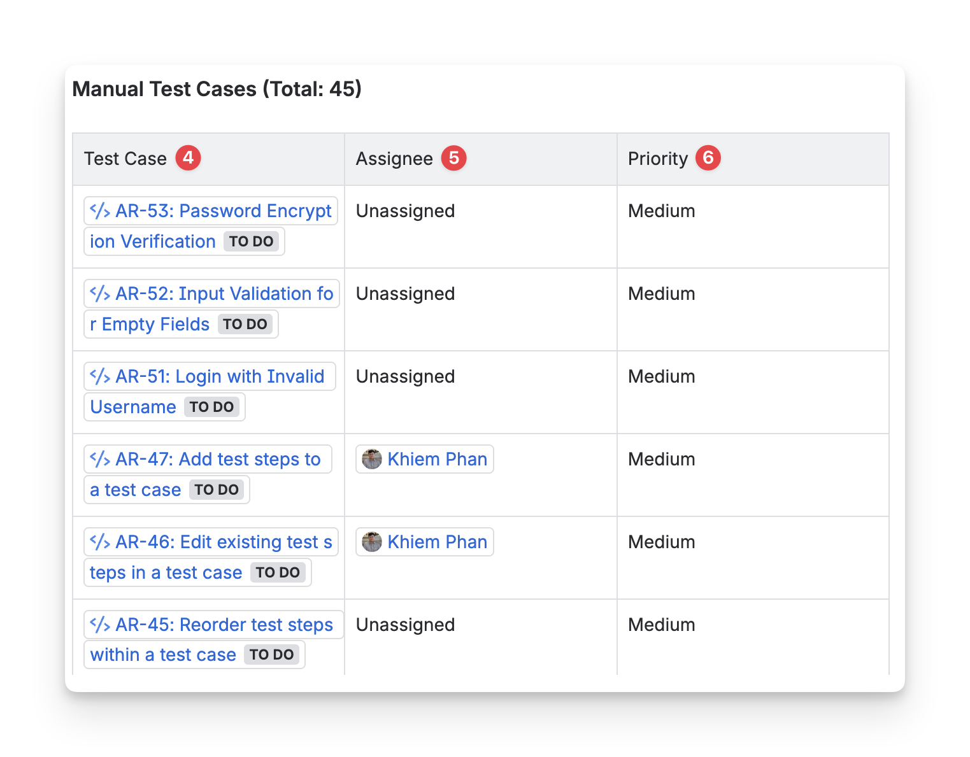Click red annotation badge number 5
This screenshot has height=757, width=970.
pyautogui.click(x=453, y=158)
